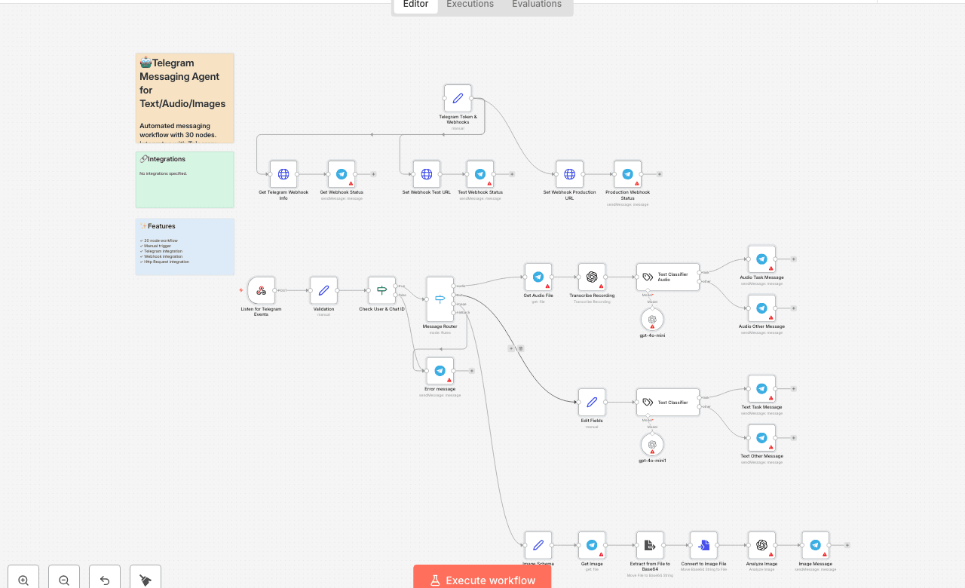Click the Check User & Chat ID node
Viewport: 965px width, 588px height.
381,290
